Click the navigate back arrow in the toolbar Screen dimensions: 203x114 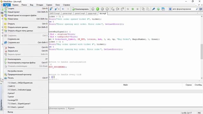(x=63, y=9)
